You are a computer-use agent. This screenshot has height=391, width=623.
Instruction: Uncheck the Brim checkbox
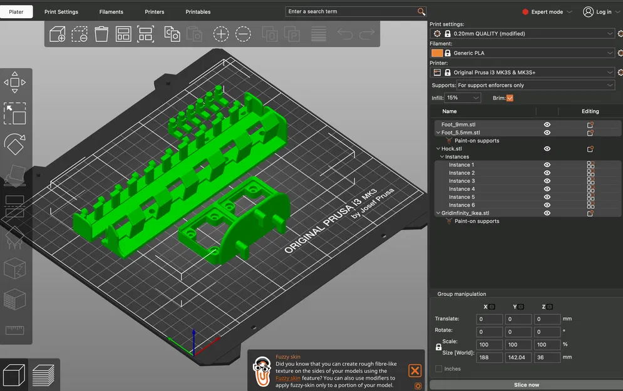[510, 98]
